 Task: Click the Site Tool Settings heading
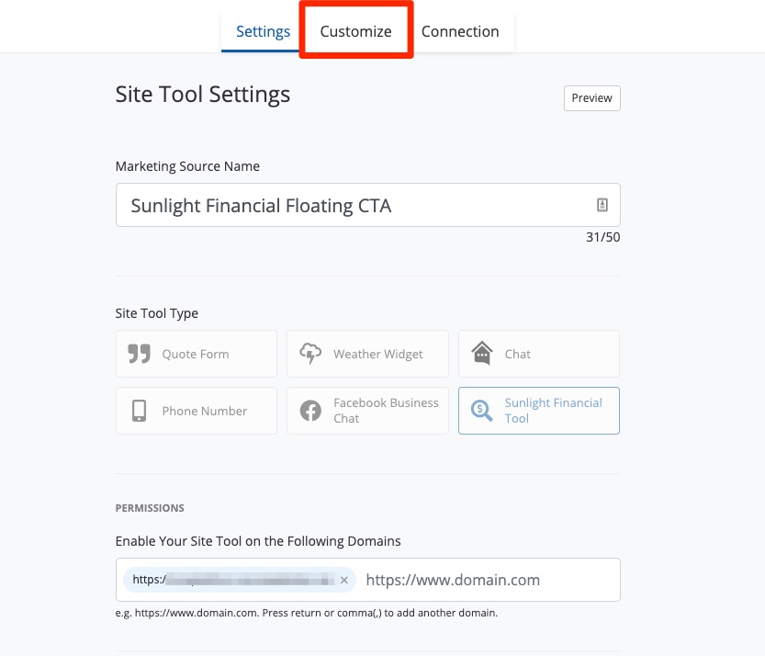coord(203,94)
